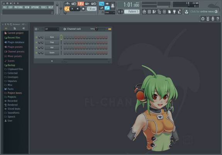Open the Mixer icon
Viewport: 222px width, 155px height.
(164, 12)
